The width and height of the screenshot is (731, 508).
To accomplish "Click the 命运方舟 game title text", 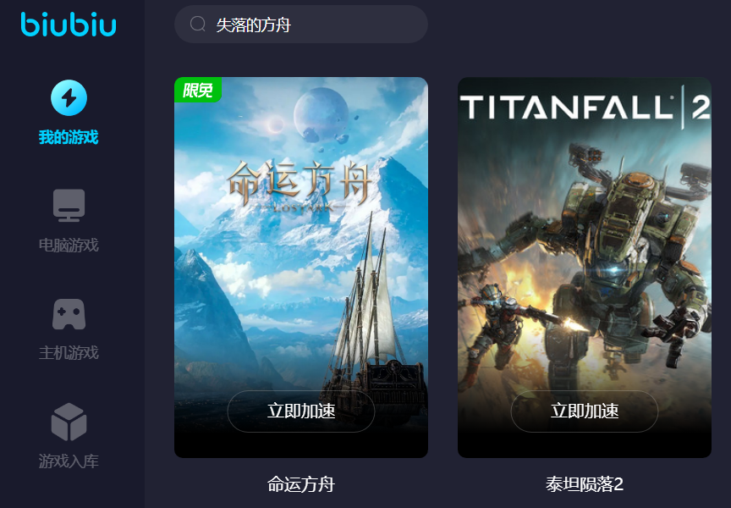I will point(301,484).
